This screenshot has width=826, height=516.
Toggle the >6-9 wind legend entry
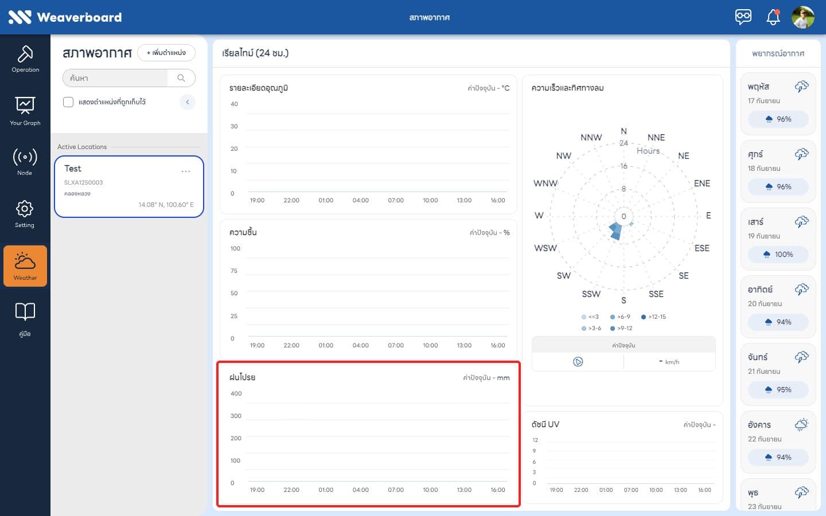[620, 316]
